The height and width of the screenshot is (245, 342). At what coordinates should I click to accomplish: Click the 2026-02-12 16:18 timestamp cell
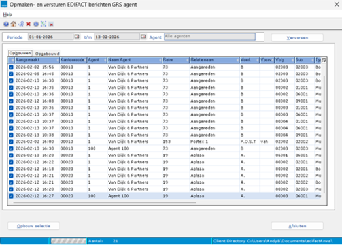click(x=35, y=169)
